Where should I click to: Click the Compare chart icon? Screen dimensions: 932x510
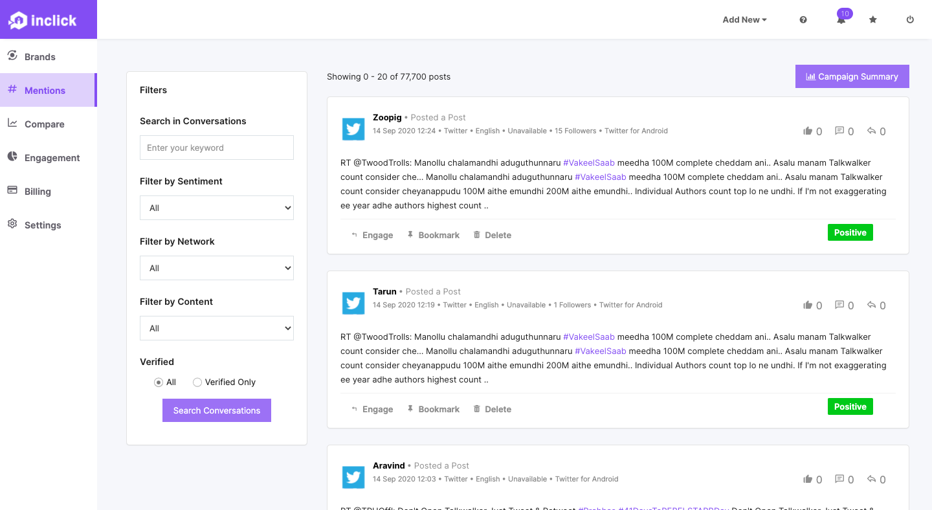tap(12, 123)
